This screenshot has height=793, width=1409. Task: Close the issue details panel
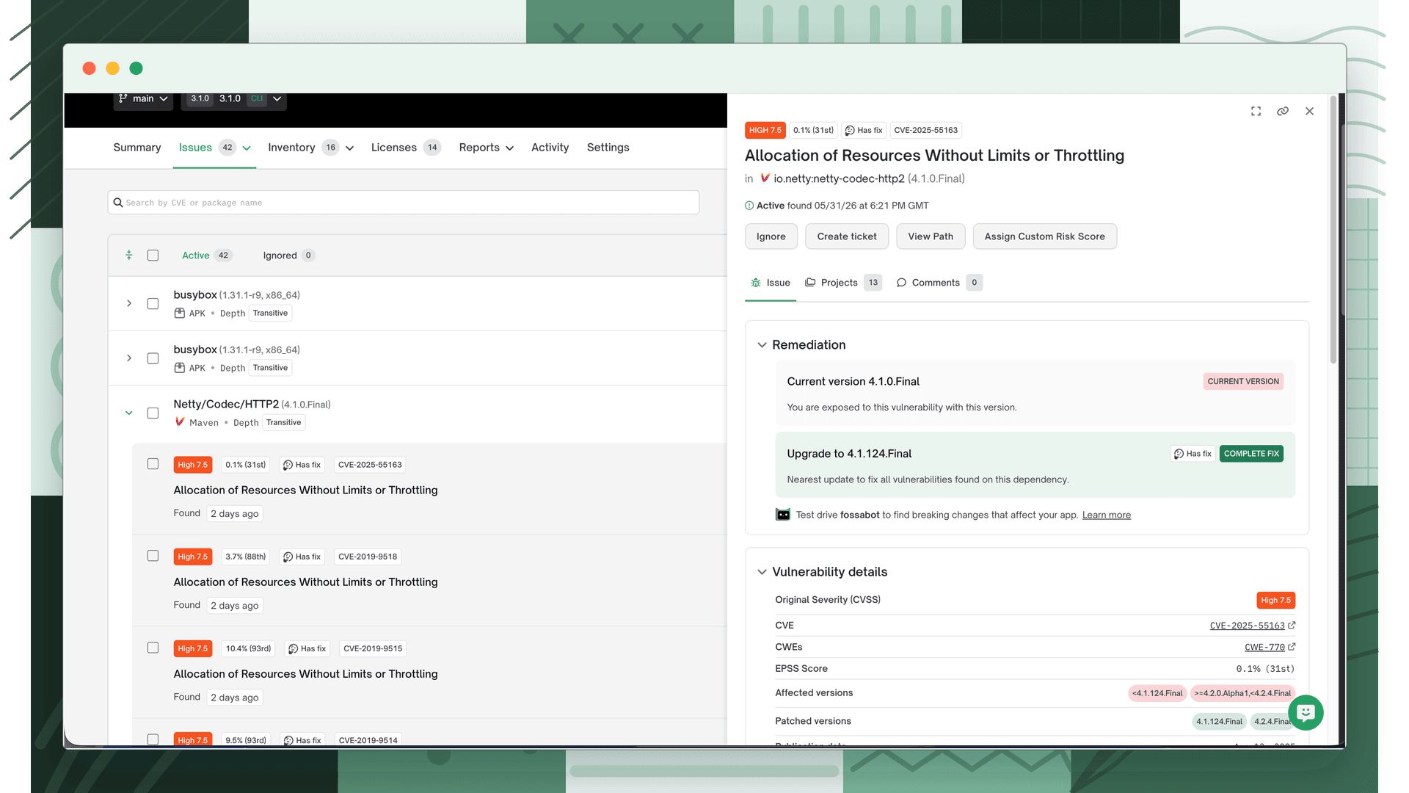click(1309, 112)
